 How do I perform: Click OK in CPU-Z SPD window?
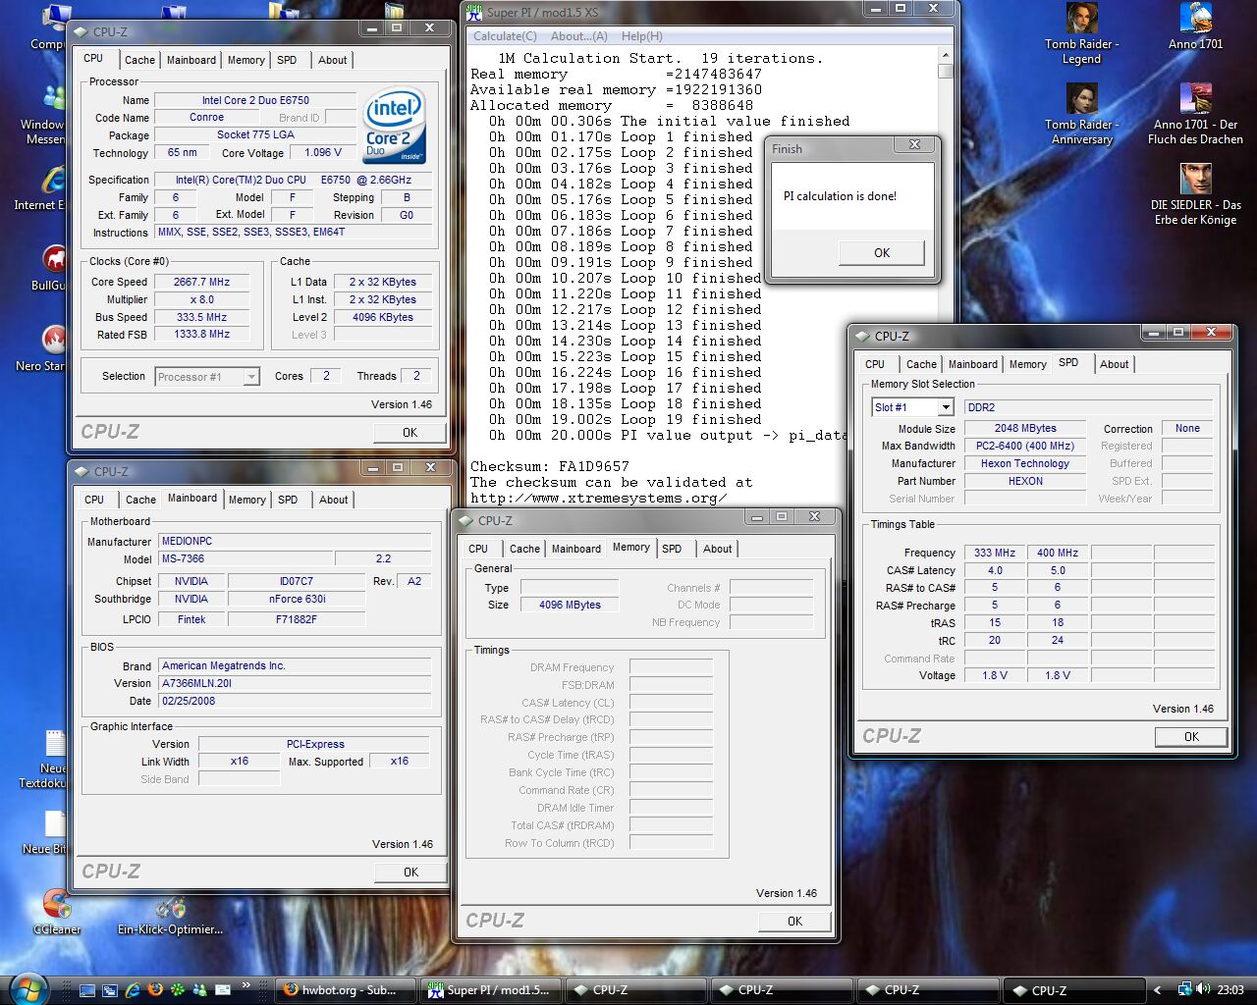tap(1191, 737)
